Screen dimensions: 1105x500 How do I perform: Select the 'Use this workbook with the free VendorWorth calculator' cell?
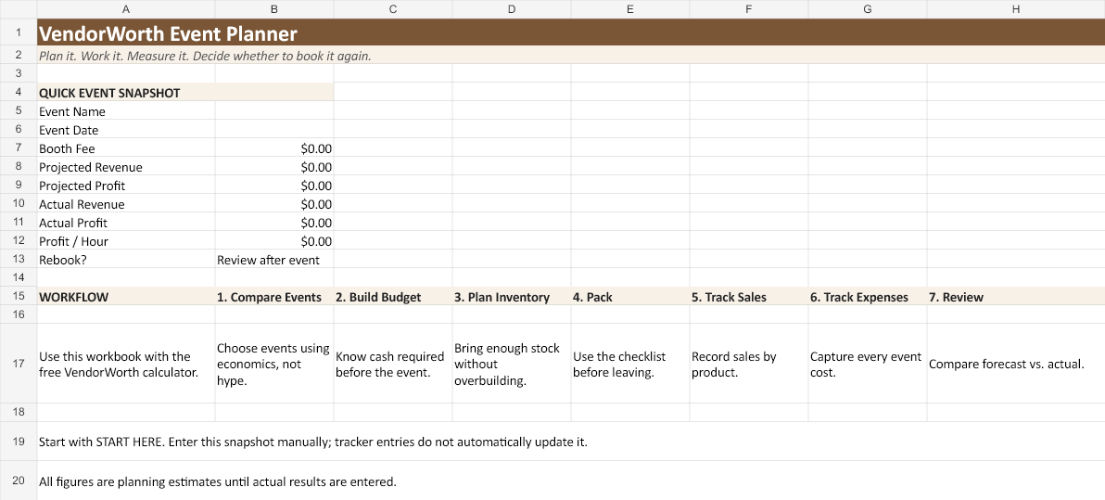coord(125,364)
